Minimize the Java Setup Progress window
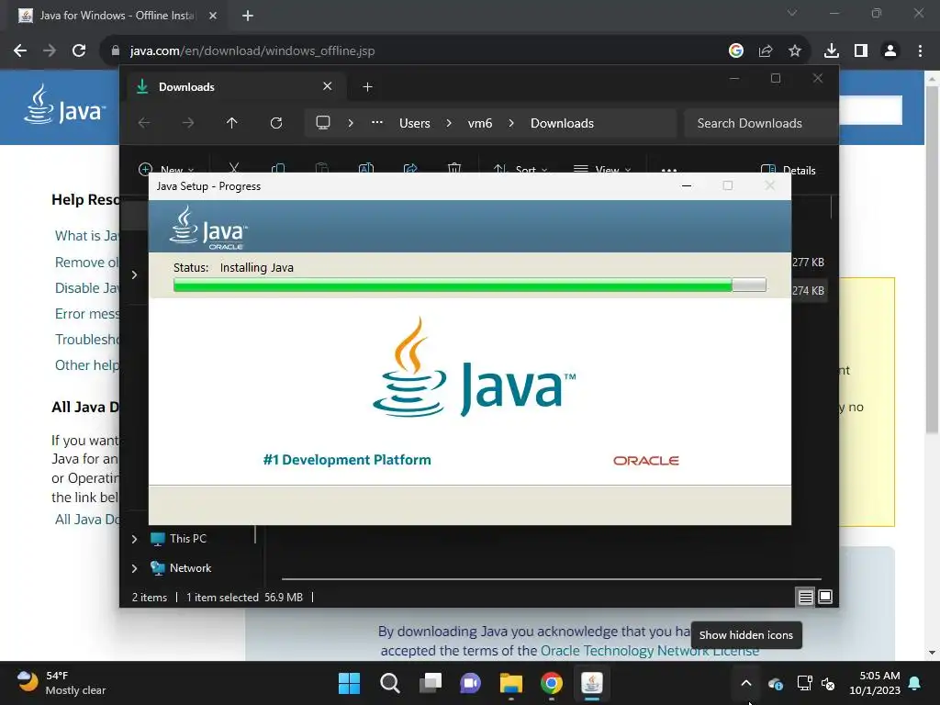The height and width of the screenshot is (705, 940). [x=687, y=185]
